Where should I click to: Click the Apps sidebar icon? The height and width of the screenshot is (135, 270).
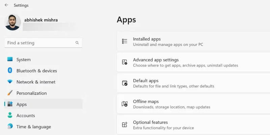(10, 104)
